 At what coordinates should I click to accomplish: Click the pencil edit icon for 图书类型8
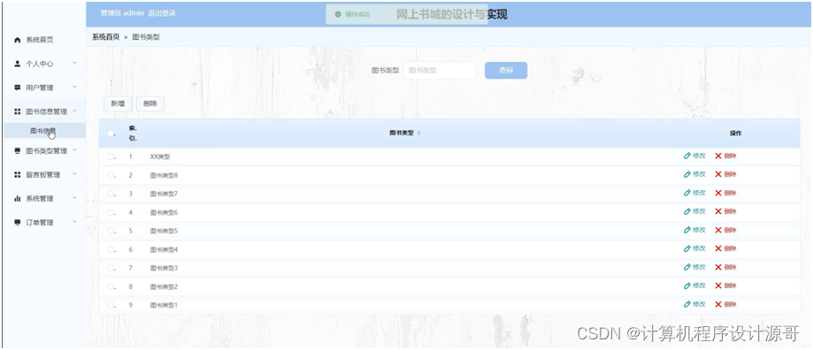(687, 174)
